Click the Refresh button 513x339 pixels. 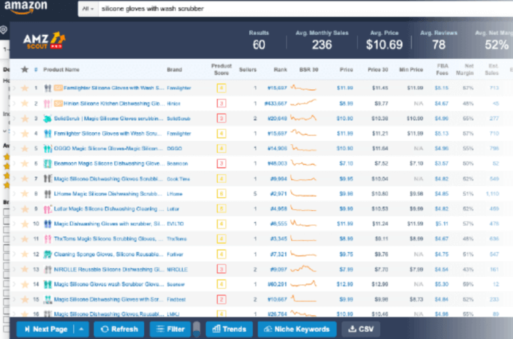pyautogui.click(x=119, y=329)
